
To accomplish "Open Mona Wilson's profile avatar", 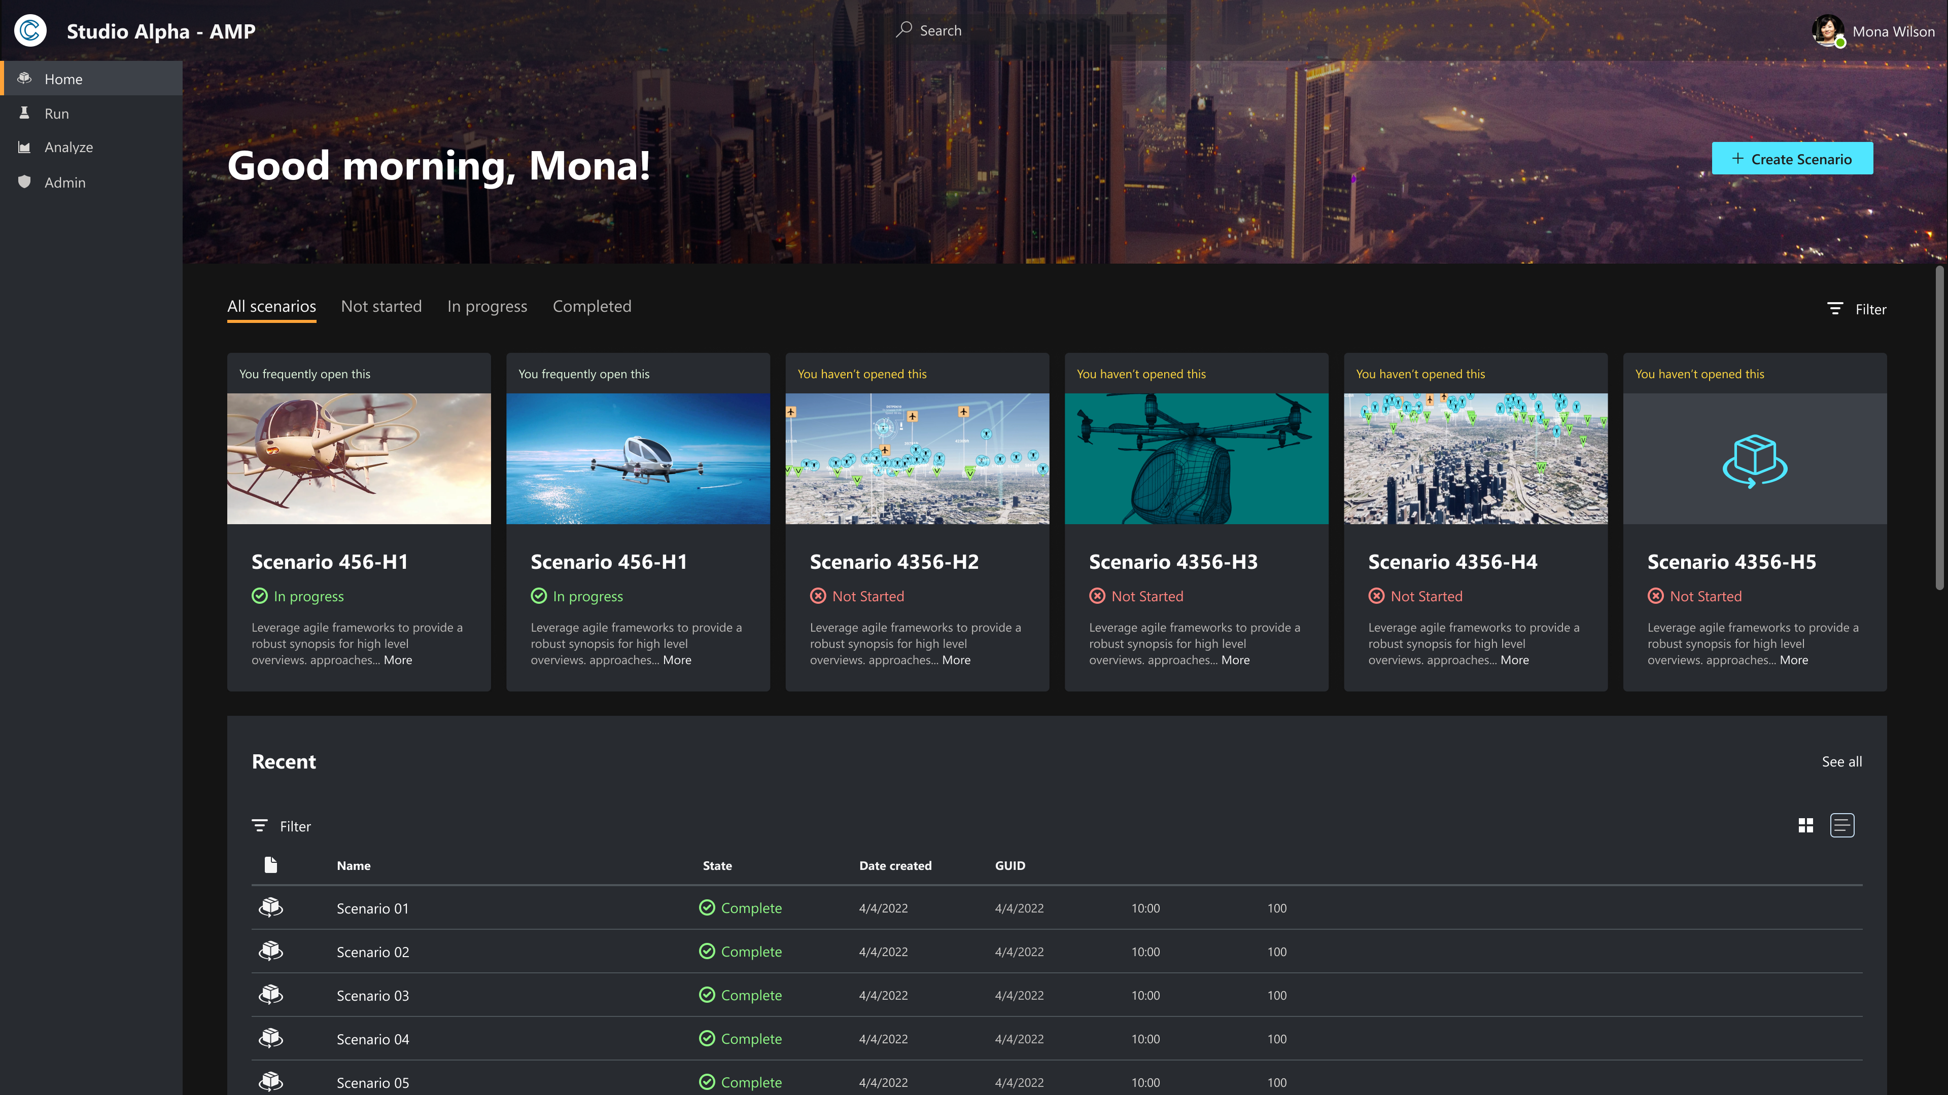I will tap(1828, 30).
